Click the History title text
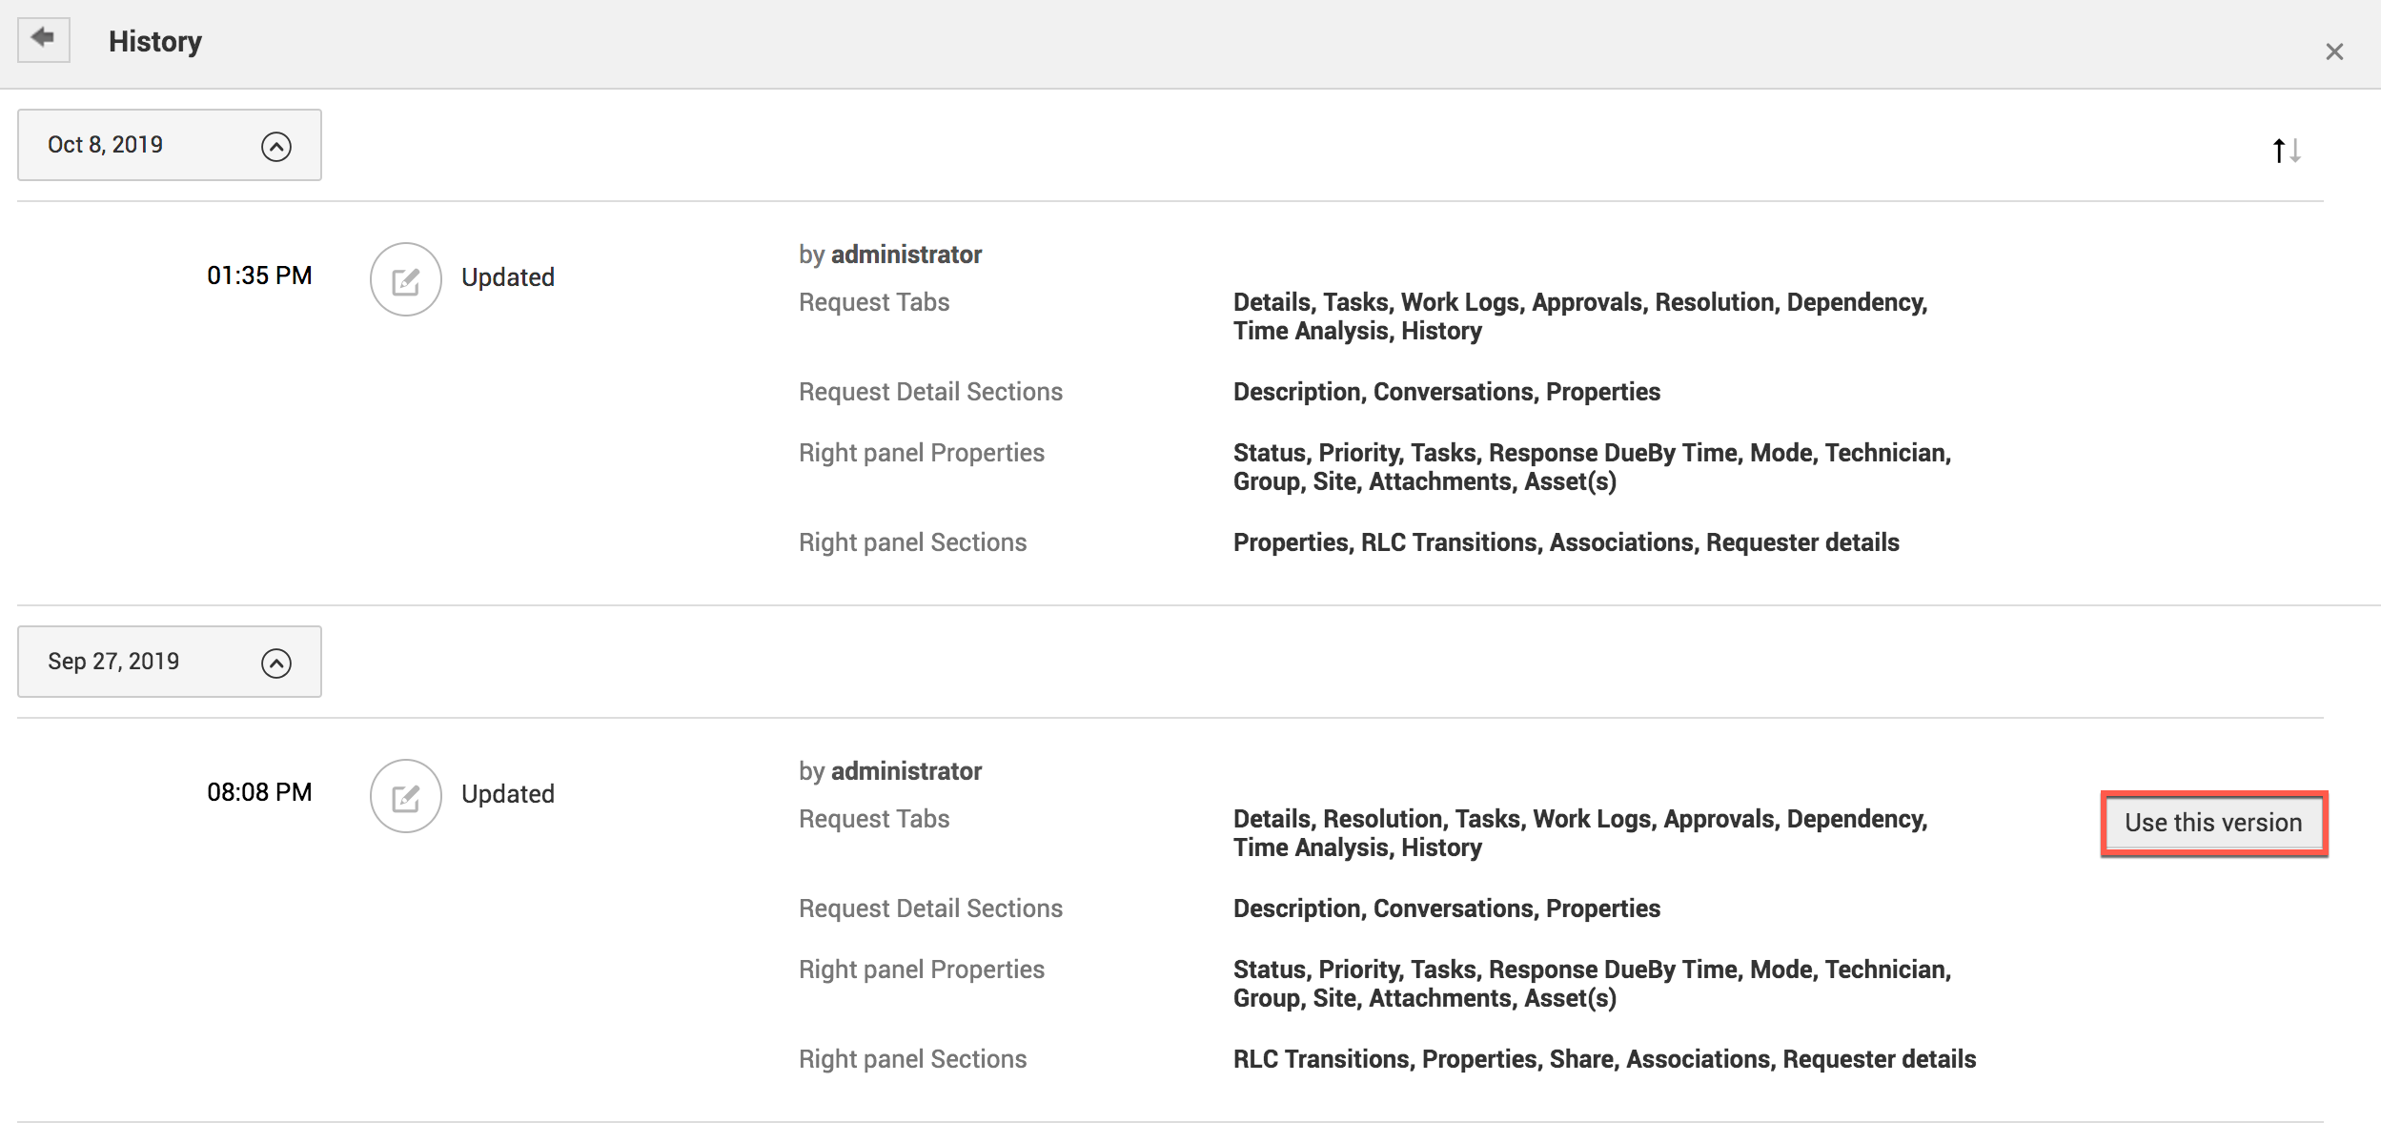The height and width of the screenshot is (1123, 2381). pyautogui.click(x=154, y=42)
